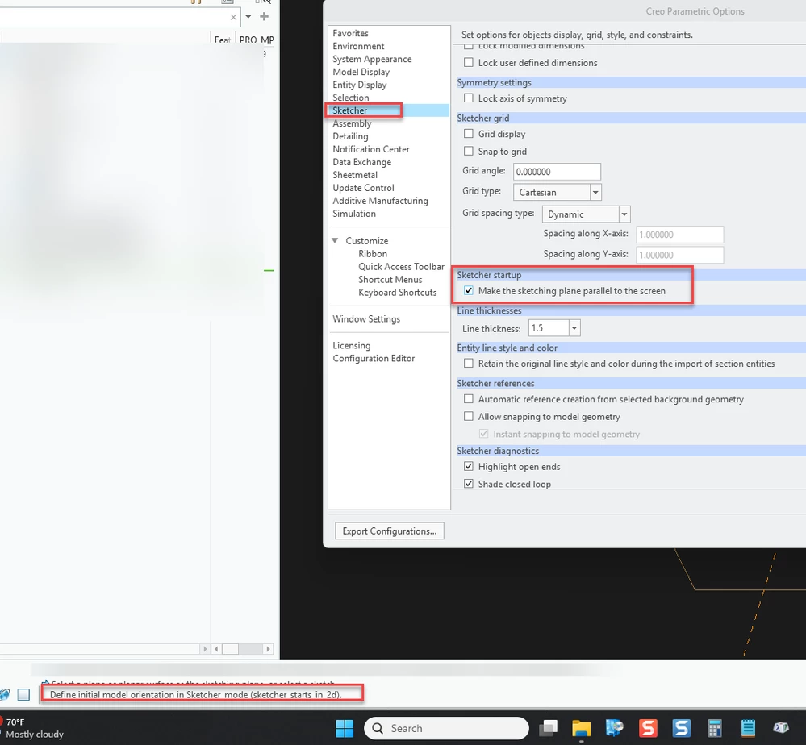Image resolution: width=806 pixels, height=745 pixels.
Task: Open Configuration Editor page
Action: [374, 358]
